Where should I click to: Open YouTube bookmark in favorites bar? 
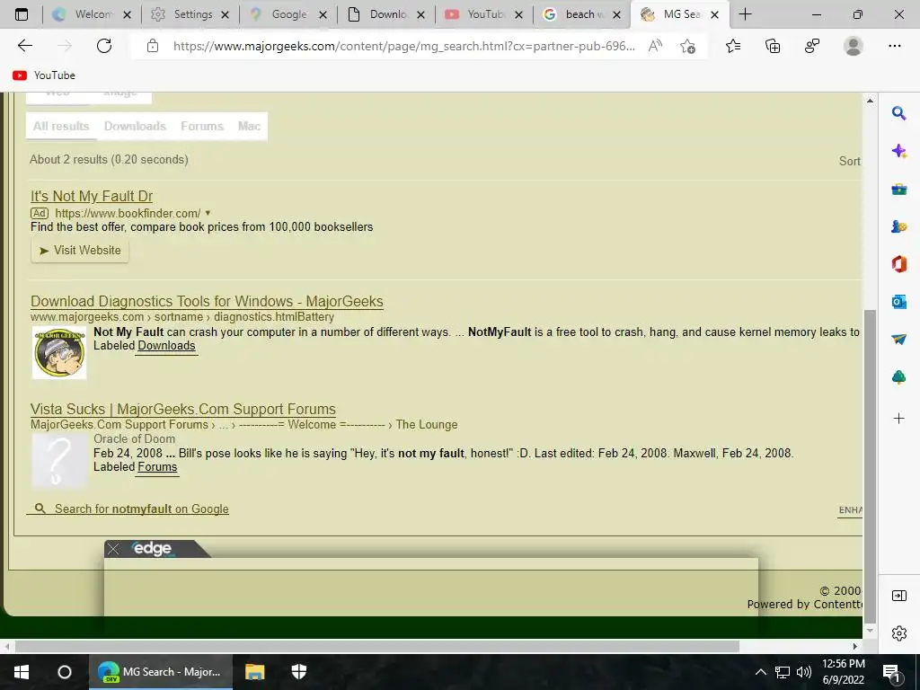point(44,75)
